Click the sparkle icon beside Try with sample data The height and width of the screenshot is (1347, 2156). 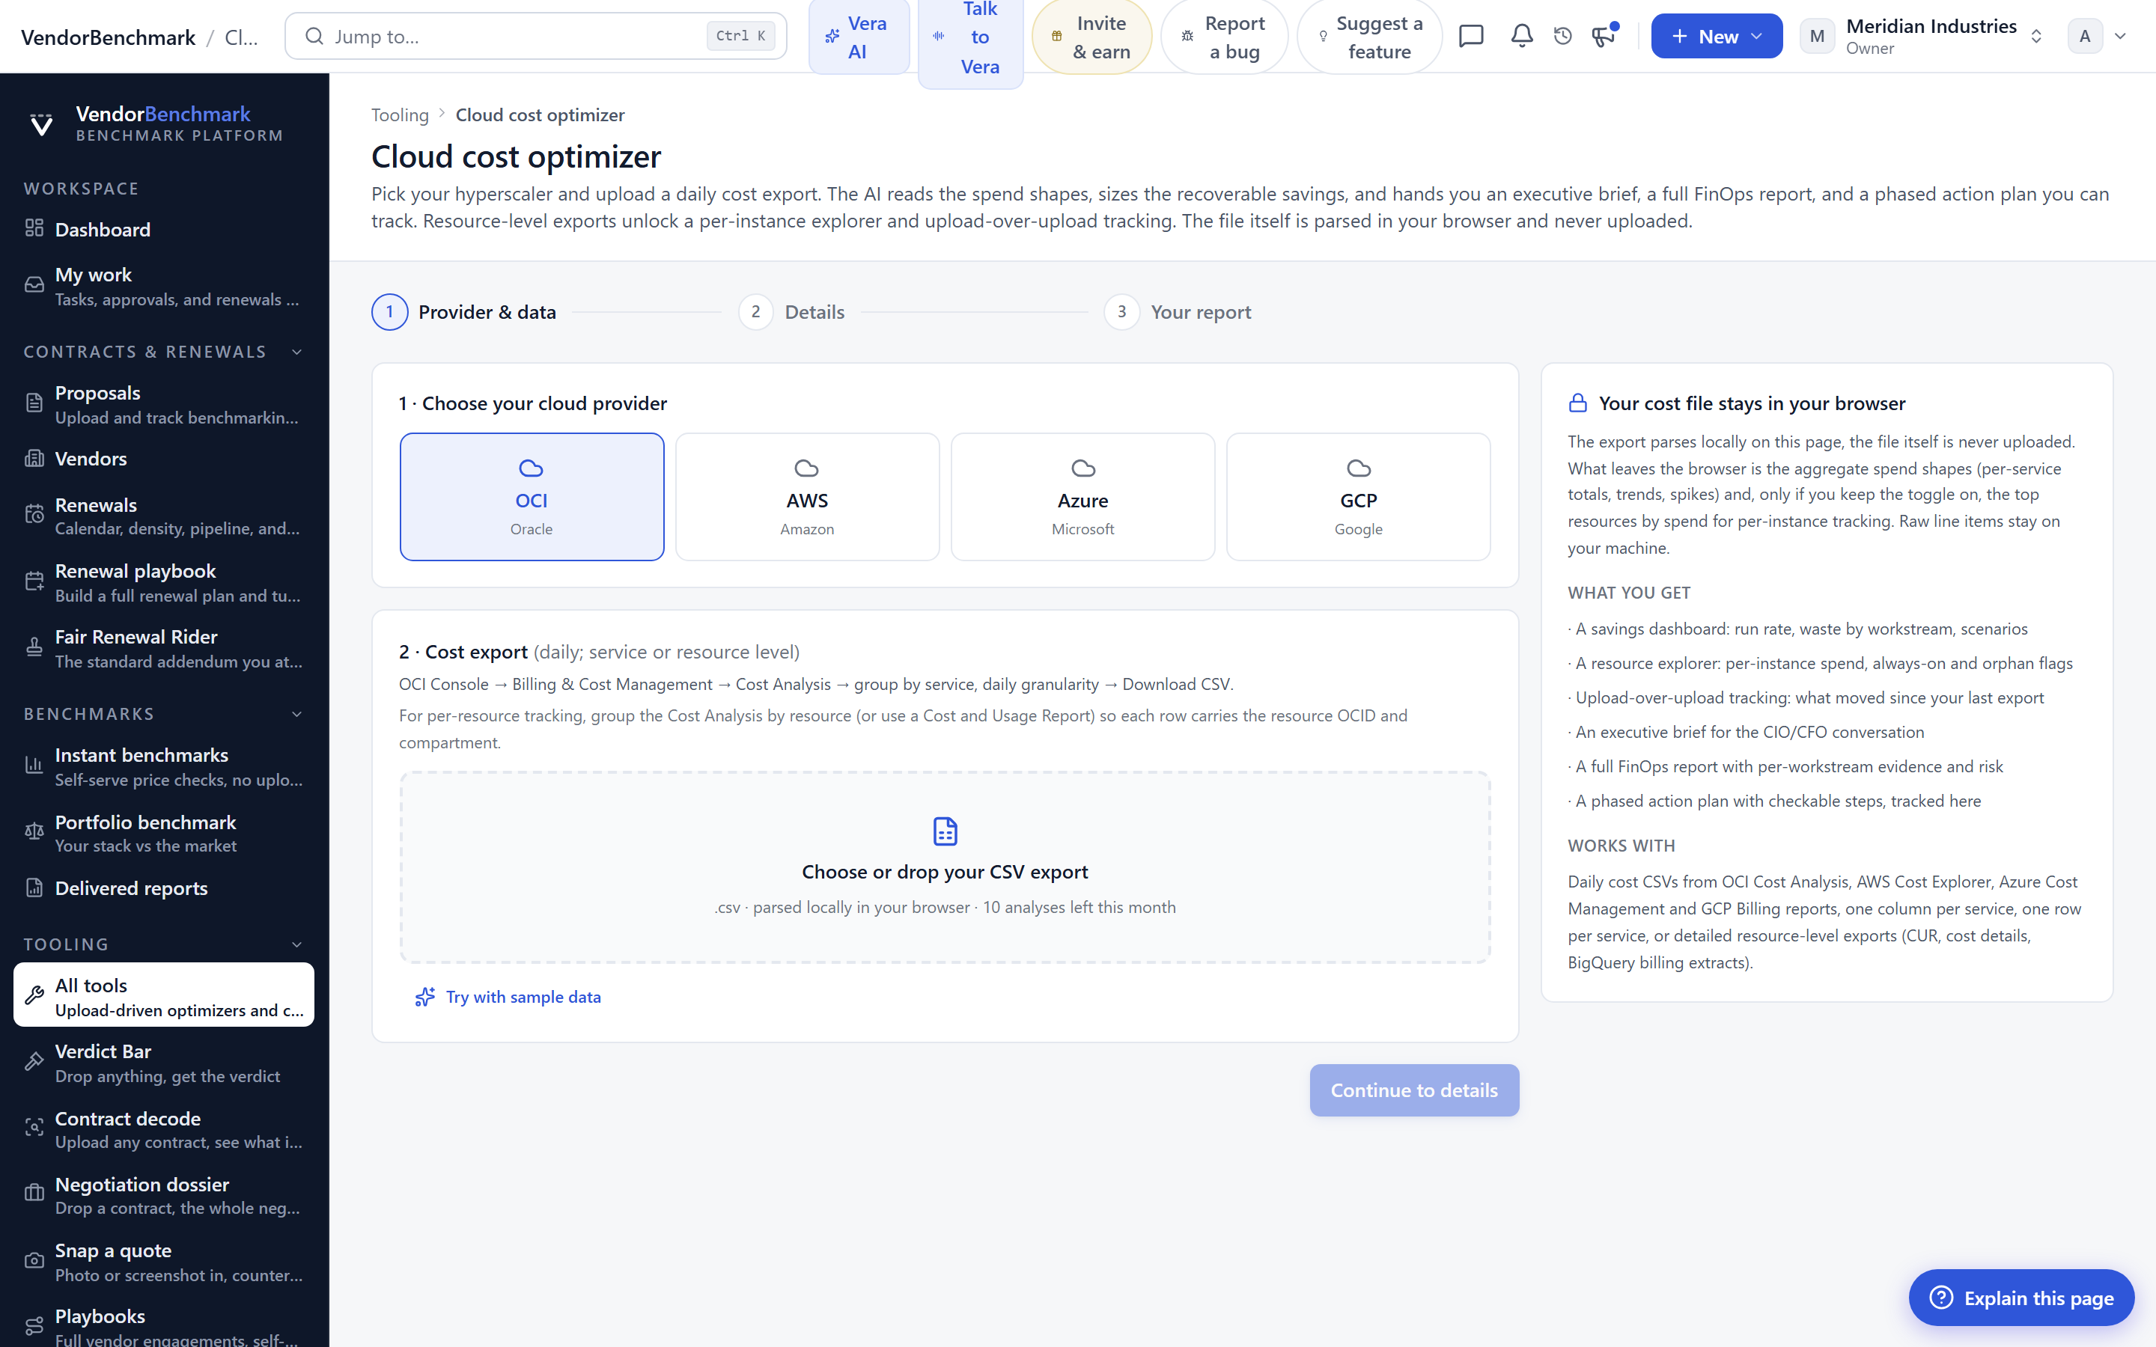[x=425, y=997]
